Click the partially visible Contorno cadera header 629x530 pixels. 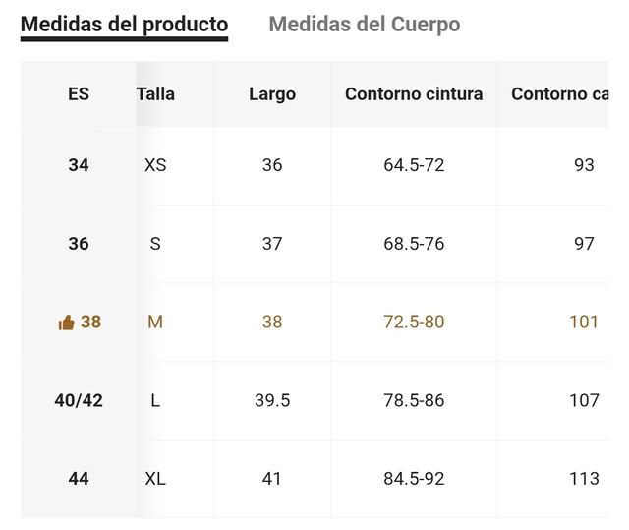coord(560,94)
